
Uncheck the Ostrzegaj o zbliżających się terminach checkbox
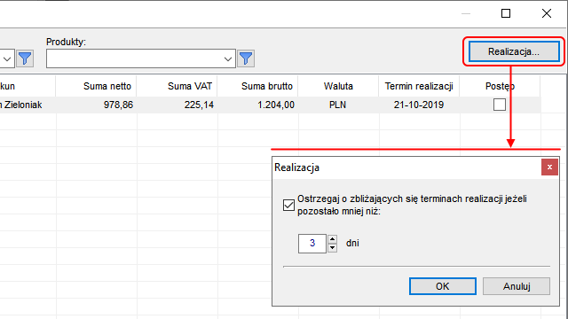[288, 205]
